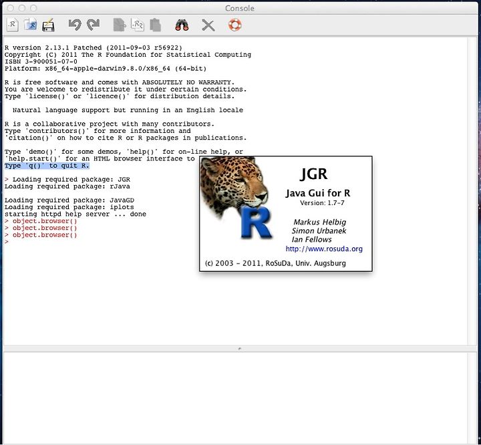Click the 'Platform: x86_64-apple-darwin' line
481x445 pixels.
point(106,68)
